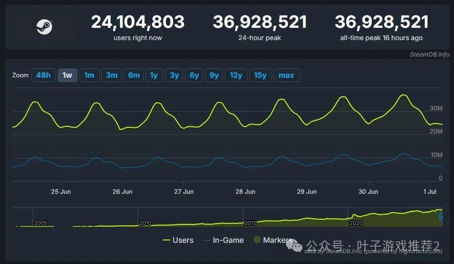Select the 1y zoom range

click(154, 75)
